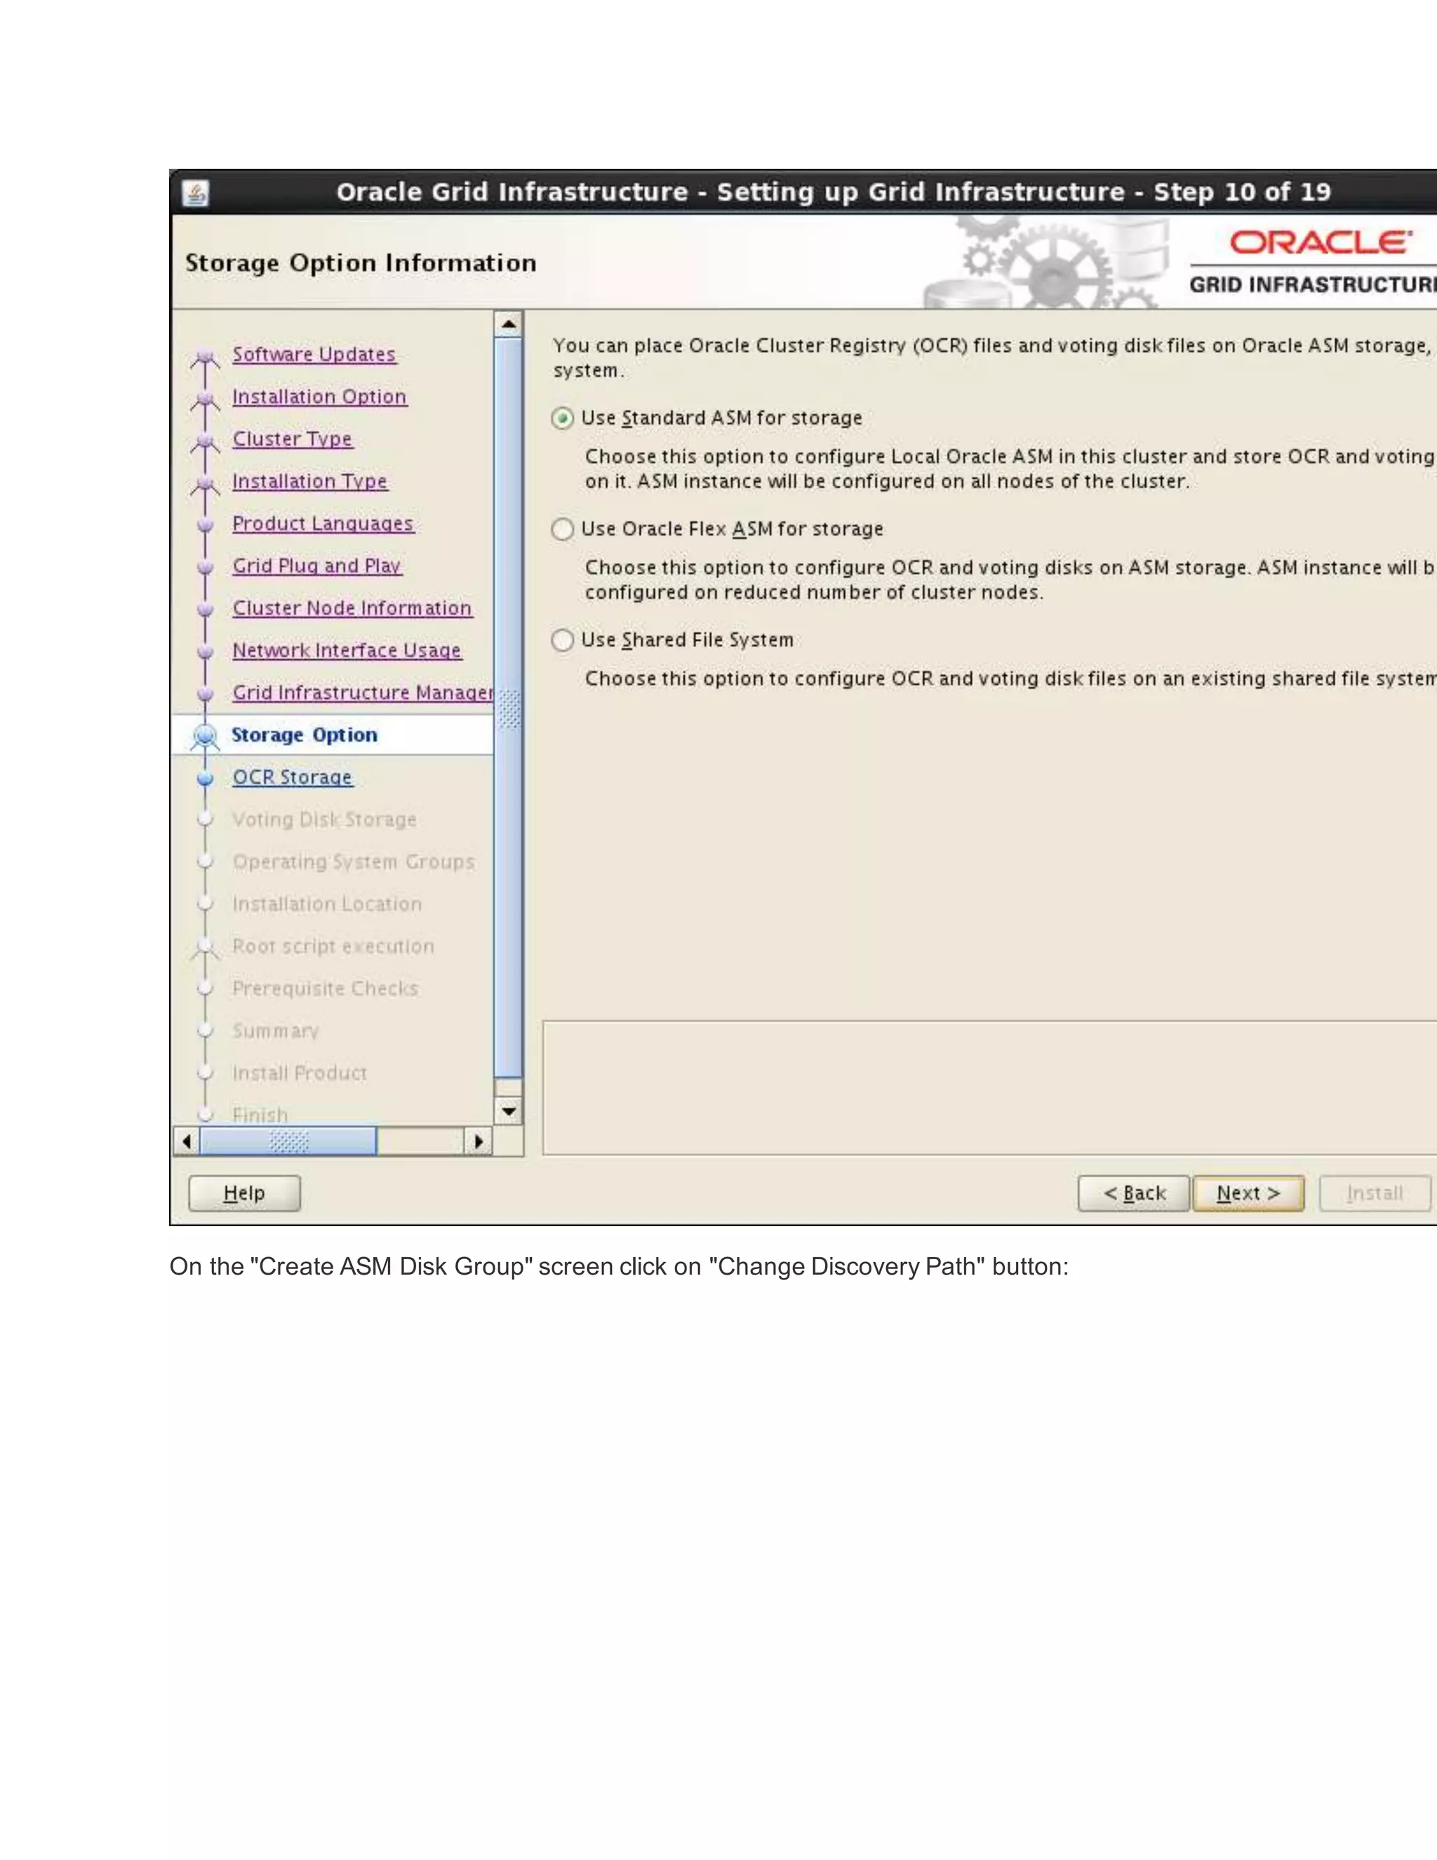Open Grid Infrastructure Management step link
The height and width of the screenshot is (1860, 1437).
[362, 692]
